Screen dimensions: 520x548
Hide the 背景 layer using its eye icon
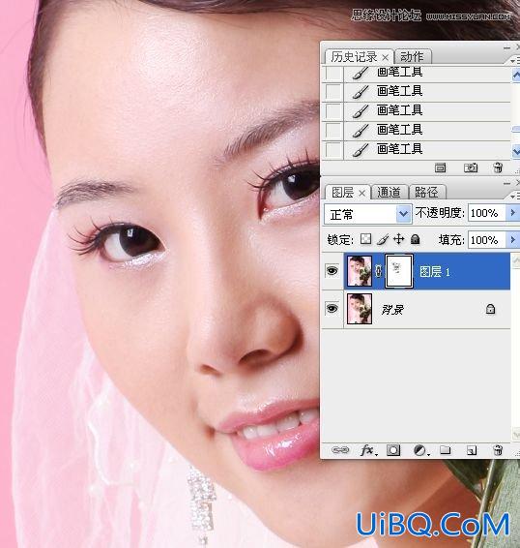332,308
